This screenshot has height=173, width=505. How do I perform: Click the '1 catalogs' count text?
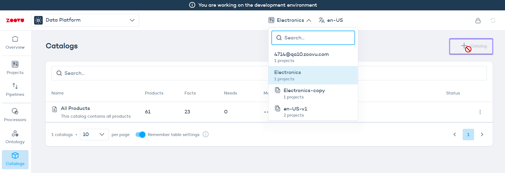tap(62, 135)
